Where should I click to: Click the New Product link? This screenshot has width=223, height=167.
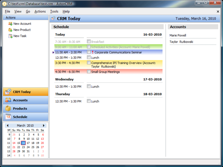22,30
